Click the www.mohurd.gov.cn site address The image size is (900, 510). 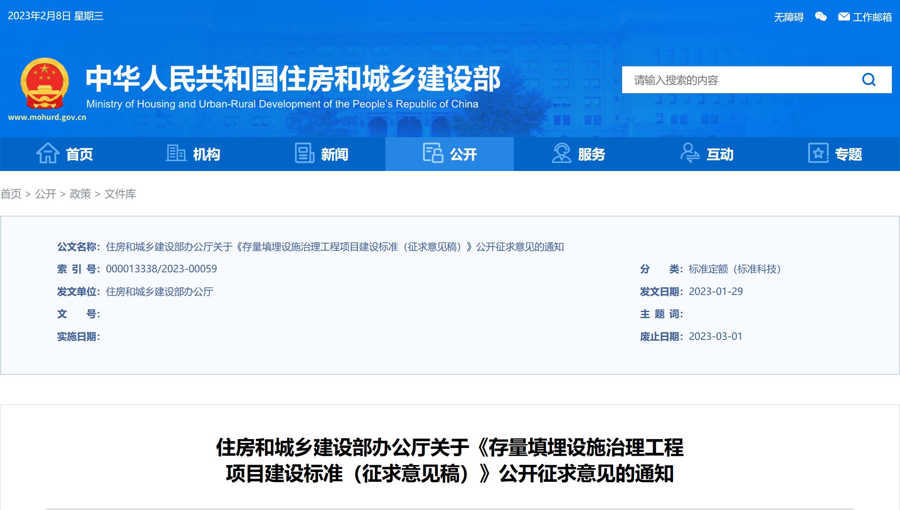click(47, 117)
